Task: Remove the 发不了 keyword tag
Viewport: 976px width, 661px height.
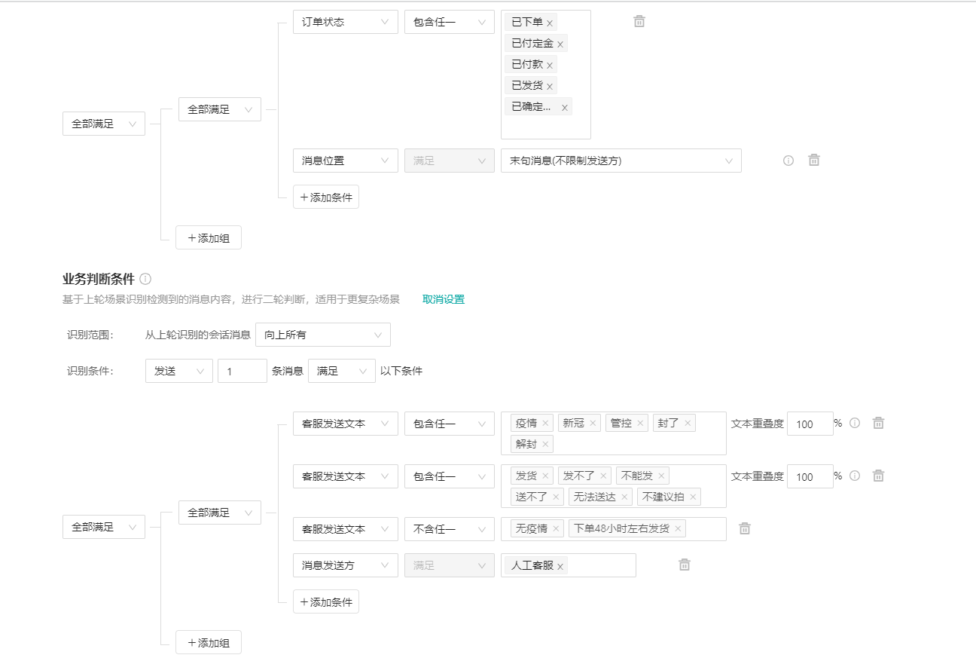Action: point(603,476)
